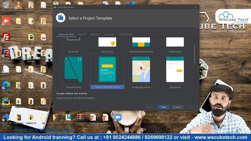
Task: Launch FileZilla Client desktop shortcut
Action: point(6,39)
